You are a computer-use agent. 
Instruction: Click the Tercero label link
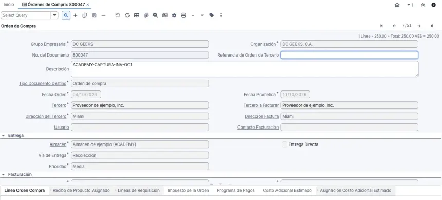(x=59, y=105)
